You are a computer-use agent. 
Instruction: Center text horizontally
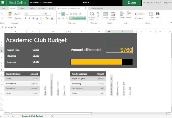pyautogui.click(x=63, y=18)
